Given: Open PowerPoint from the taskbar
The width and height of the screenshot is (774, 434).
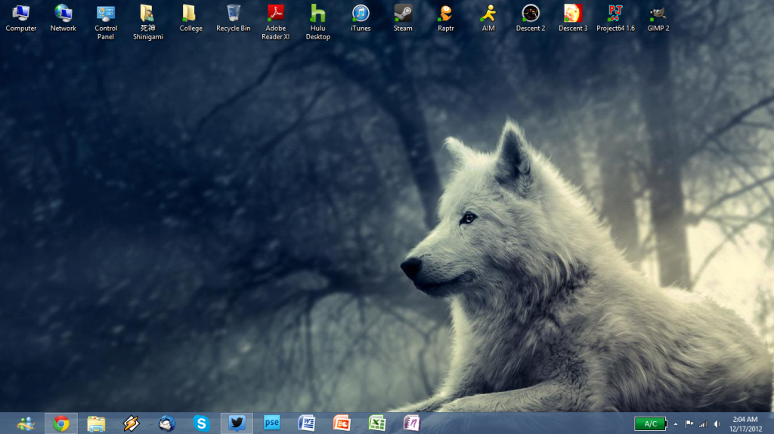Looking at the screenshot, I should (342, 423).
